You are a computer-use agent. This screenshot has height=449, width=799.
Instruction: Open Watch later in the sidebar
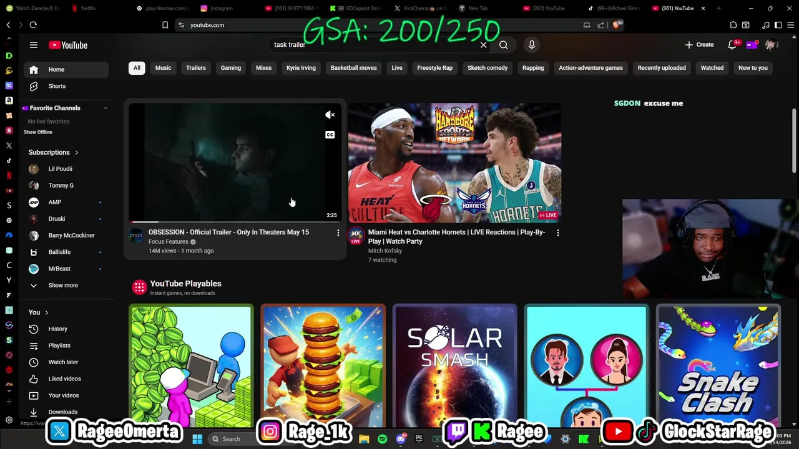point(66,362)
